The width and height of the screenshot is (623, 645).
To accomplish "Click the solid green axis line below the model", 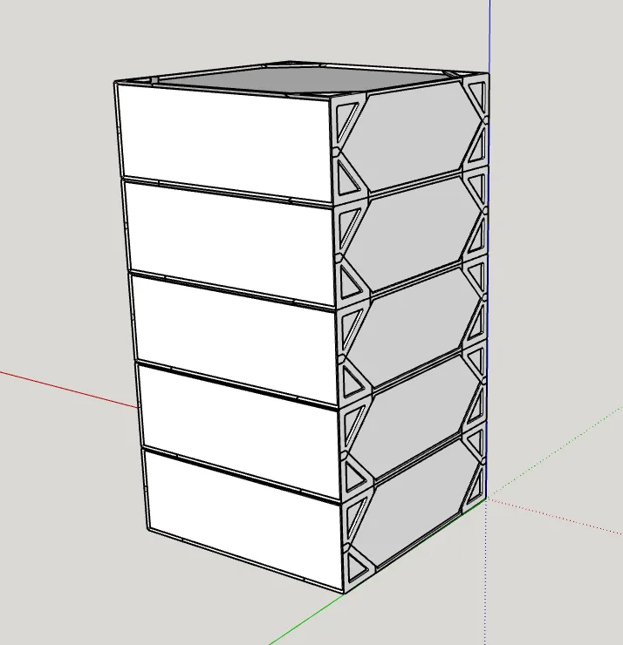I will click(x=307, y=618).
